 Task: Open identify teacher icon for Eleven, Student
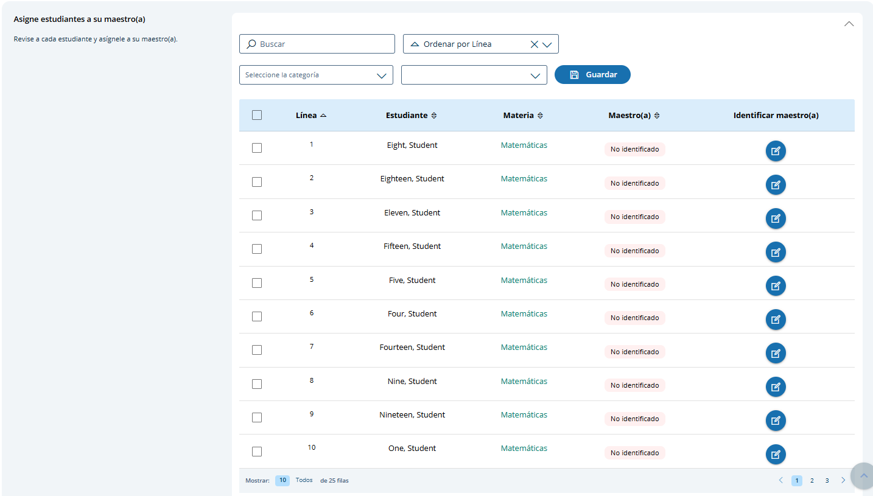click(775, 218)
